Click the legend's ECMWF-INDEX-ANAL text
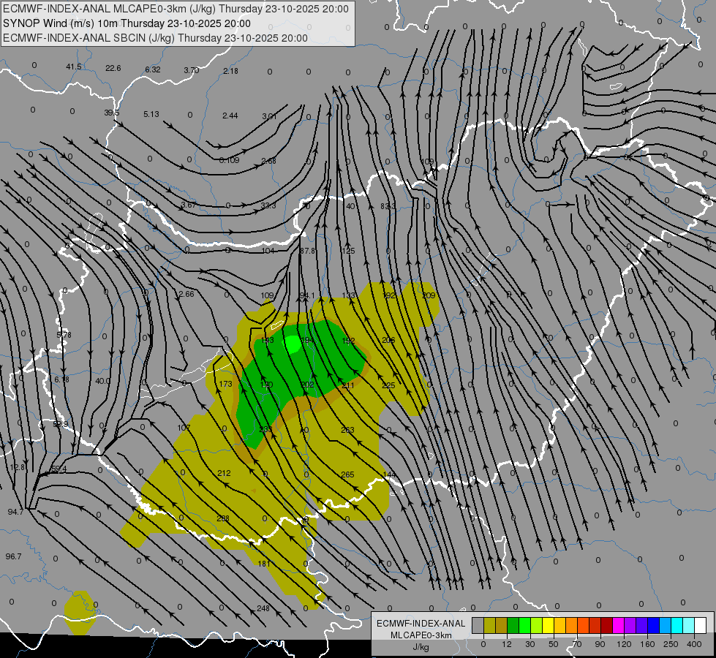The image size is (716, 658). tap(421, 624)
